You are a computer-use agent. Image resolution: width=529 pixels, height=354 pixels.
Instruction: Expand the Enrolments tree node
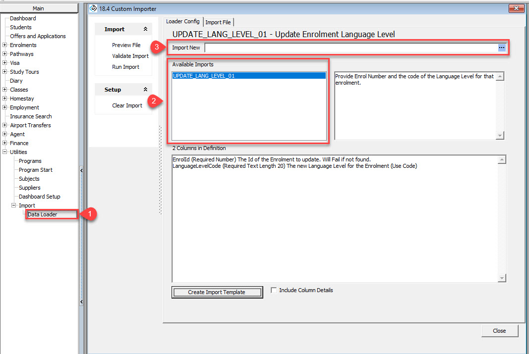click(x=4, y=45)
